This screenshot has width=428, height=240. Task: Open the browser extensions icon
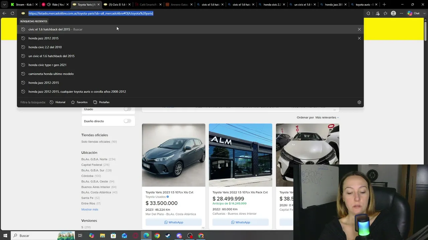pyautogui.click(x=368, y=13)
